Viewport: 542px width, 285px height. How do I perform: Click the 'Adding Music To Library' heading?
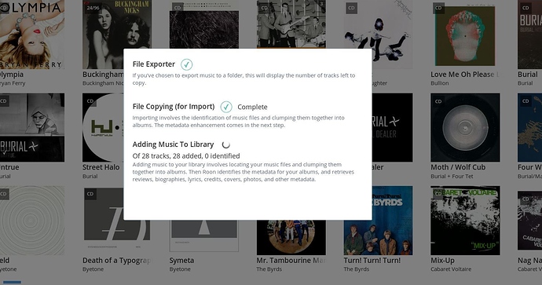(x=173, y=144)
